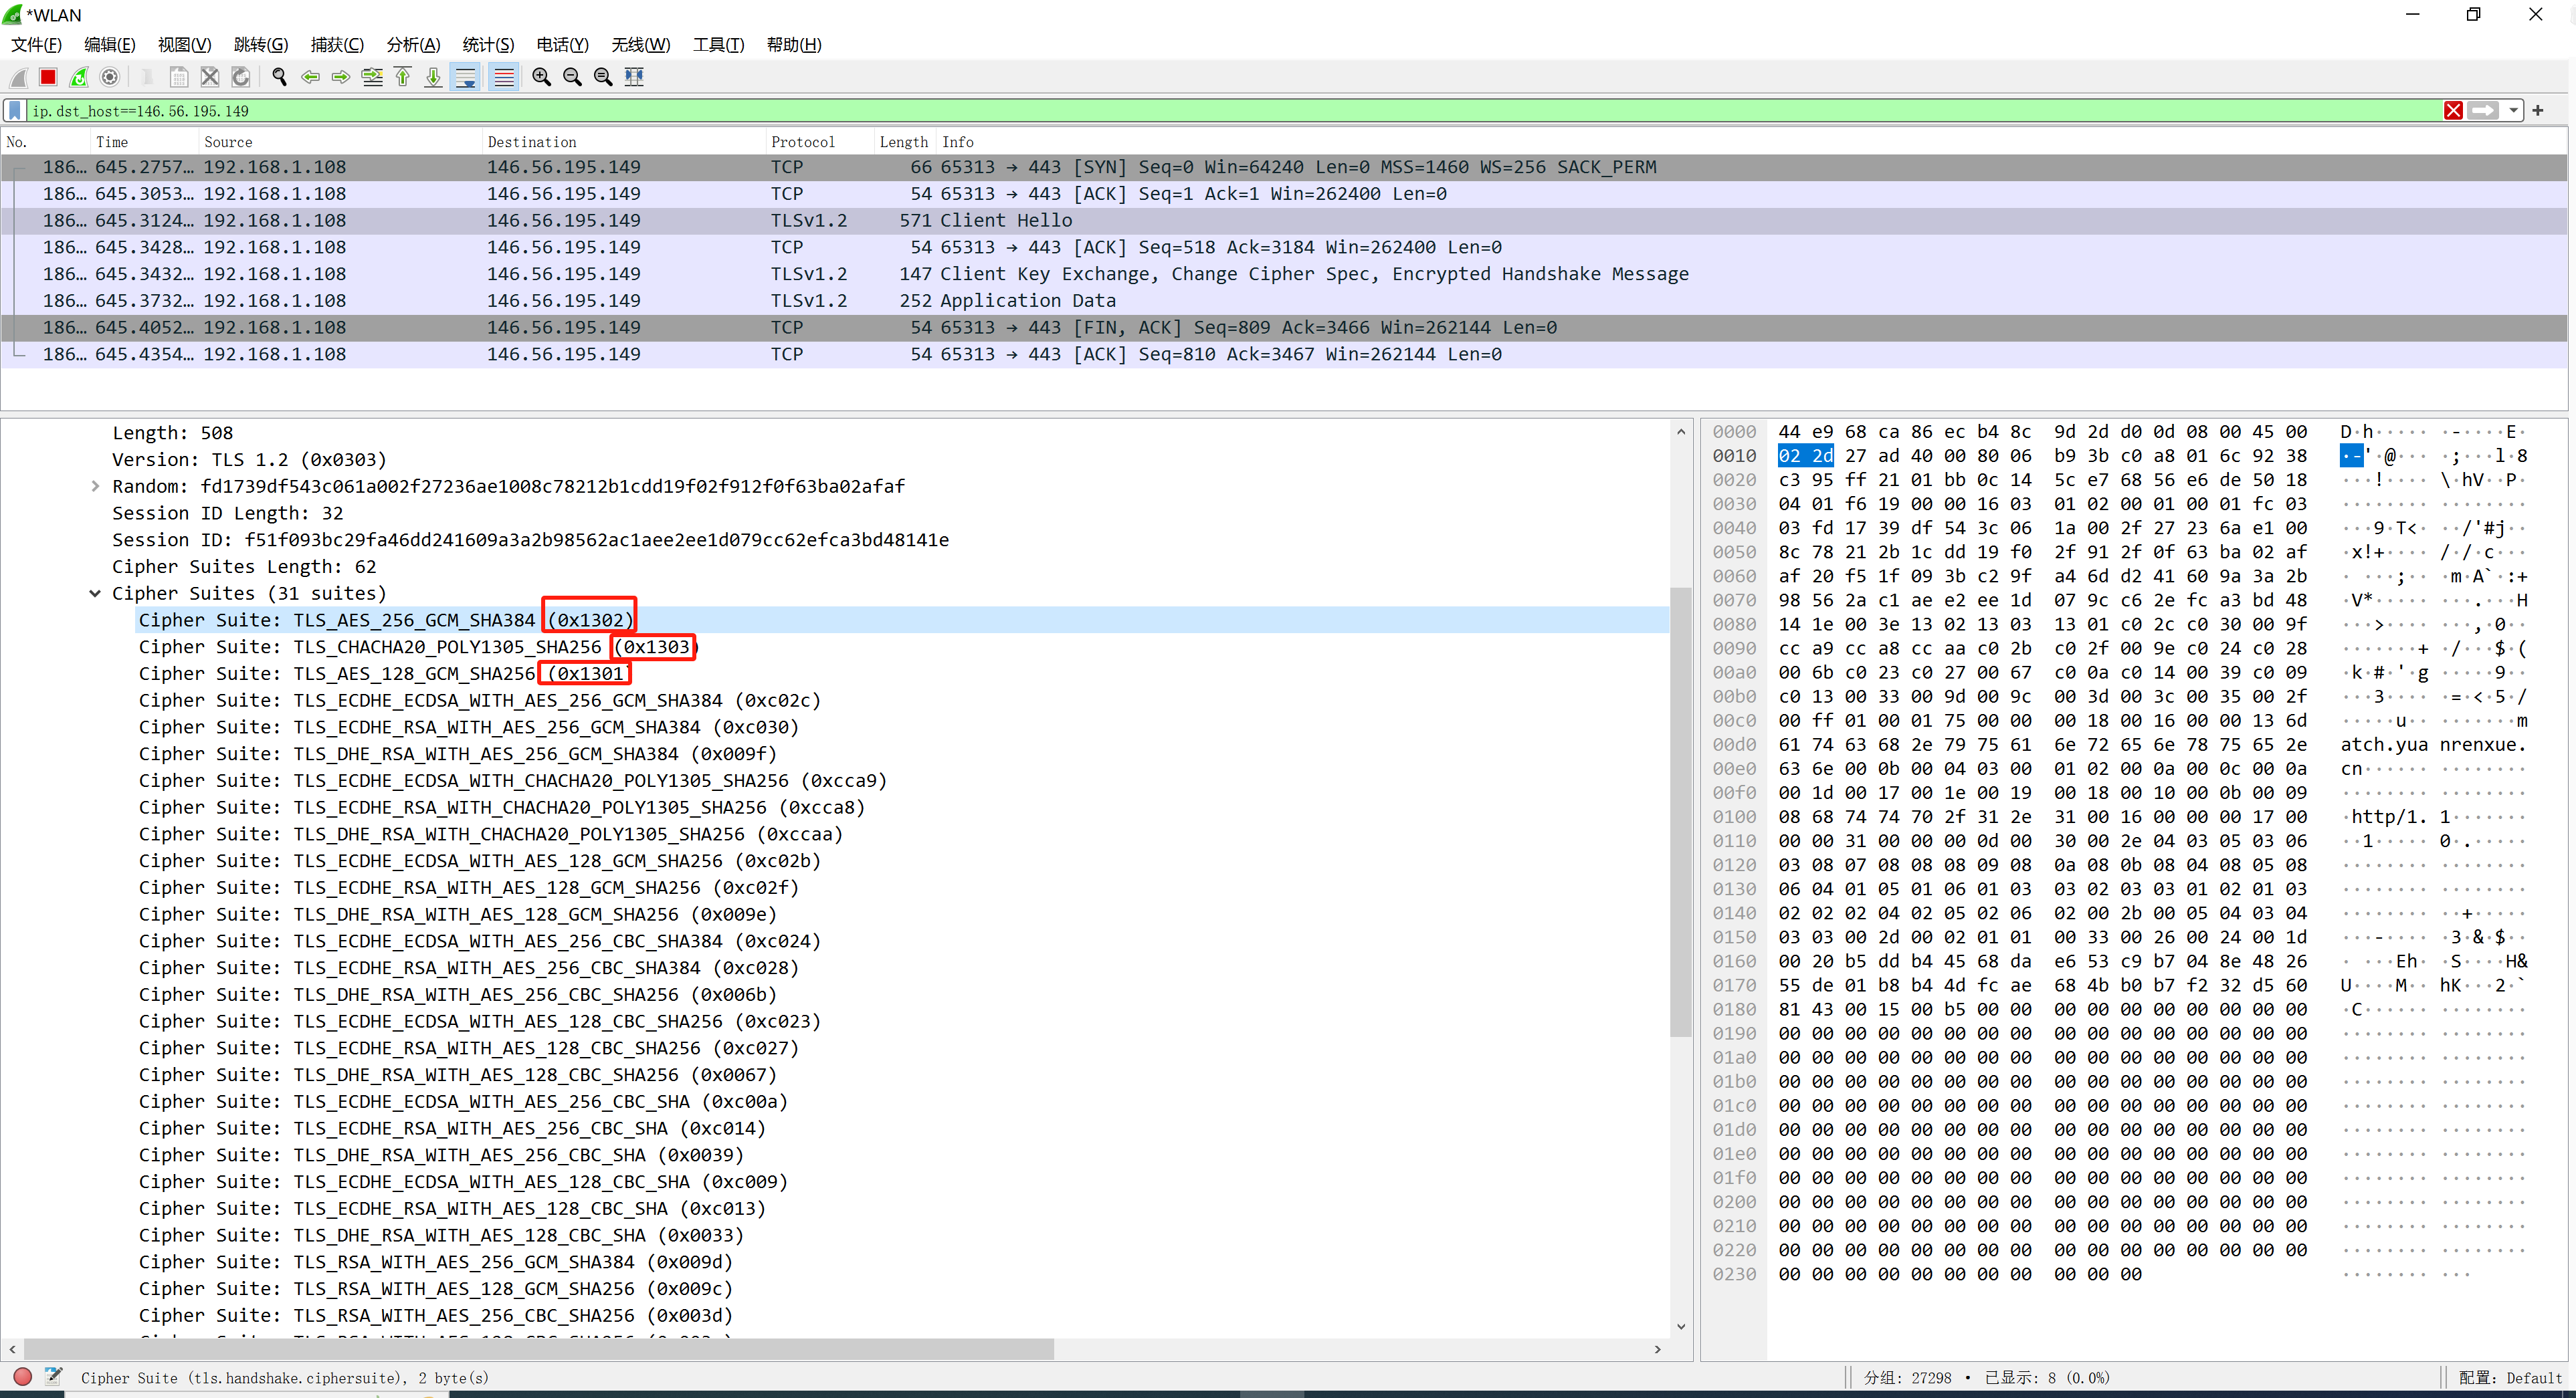The height and width of the screenshot is (1398, 2576).
Task: Toggle packet list colorization rules
Action: point(504,77)
